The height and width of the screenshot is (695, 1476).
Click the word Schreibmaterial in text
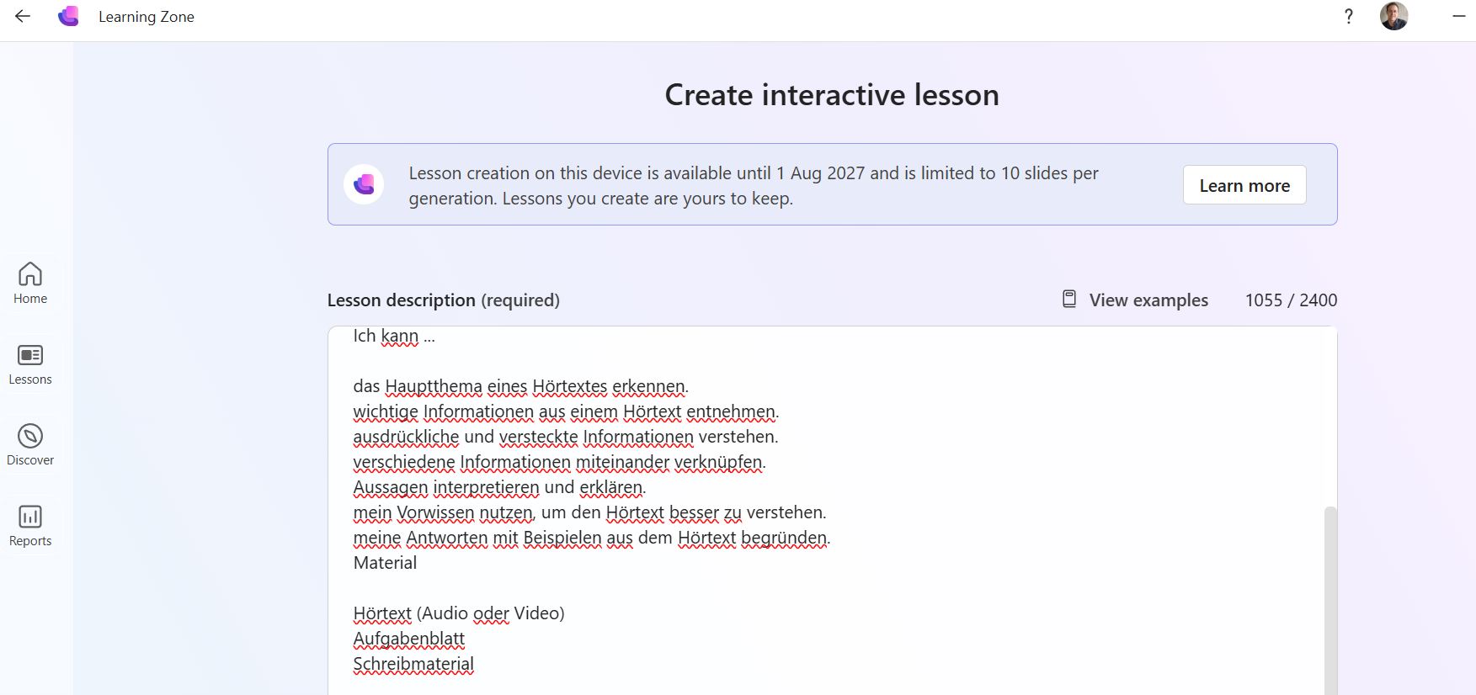(413, 664)
